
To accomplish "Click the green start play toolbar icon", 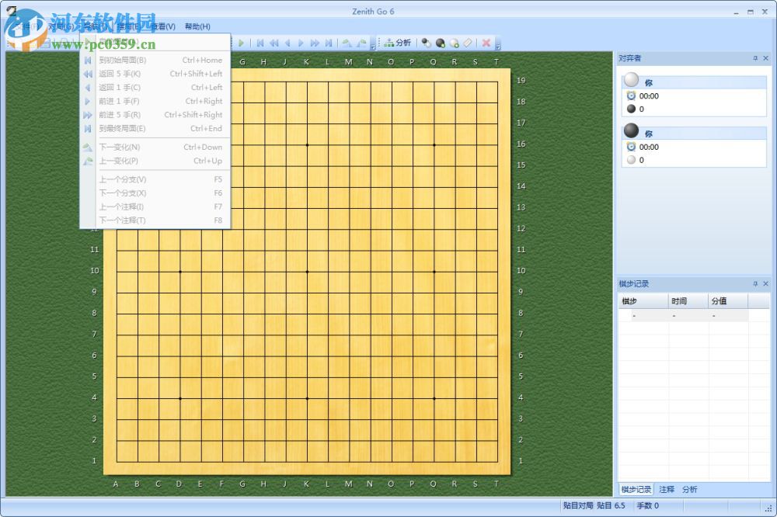I will 242,43.
